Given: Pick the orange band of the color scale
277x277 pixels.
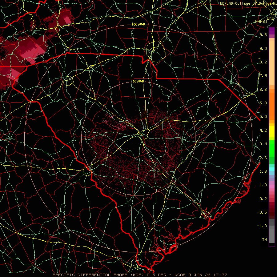Looking at the screenshot, I should (272, 106).
